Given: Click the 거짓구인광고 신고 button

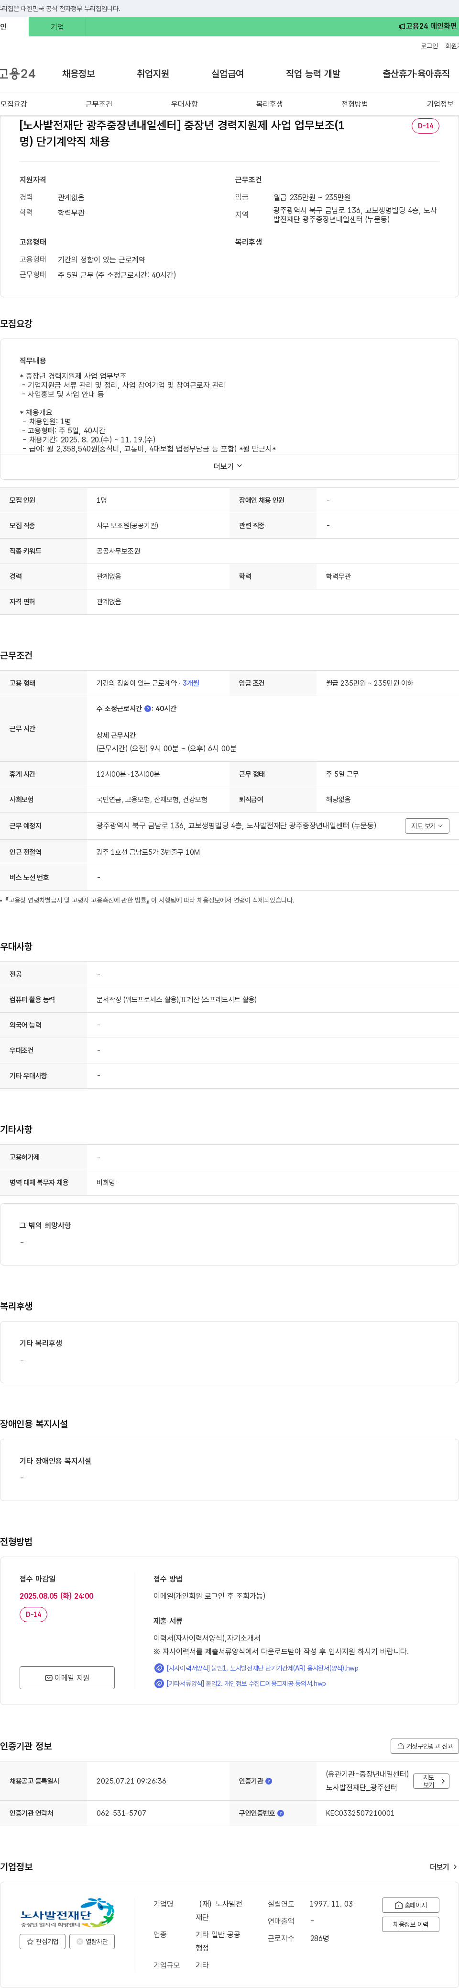Looking at the screenshot, I should tap(425, 1746).
